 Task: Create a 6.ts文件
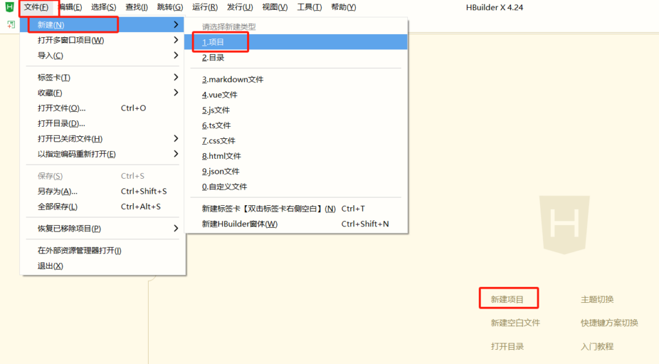pyautogui.click(x=296, y=125)
